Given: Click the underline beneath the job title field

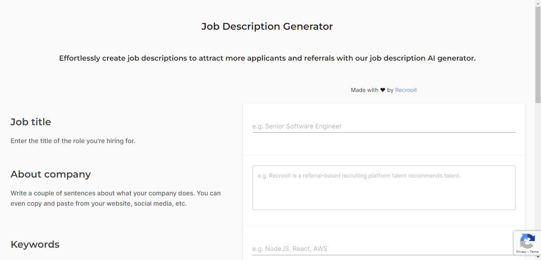Looking at the screenshot, I should [384, 132].
